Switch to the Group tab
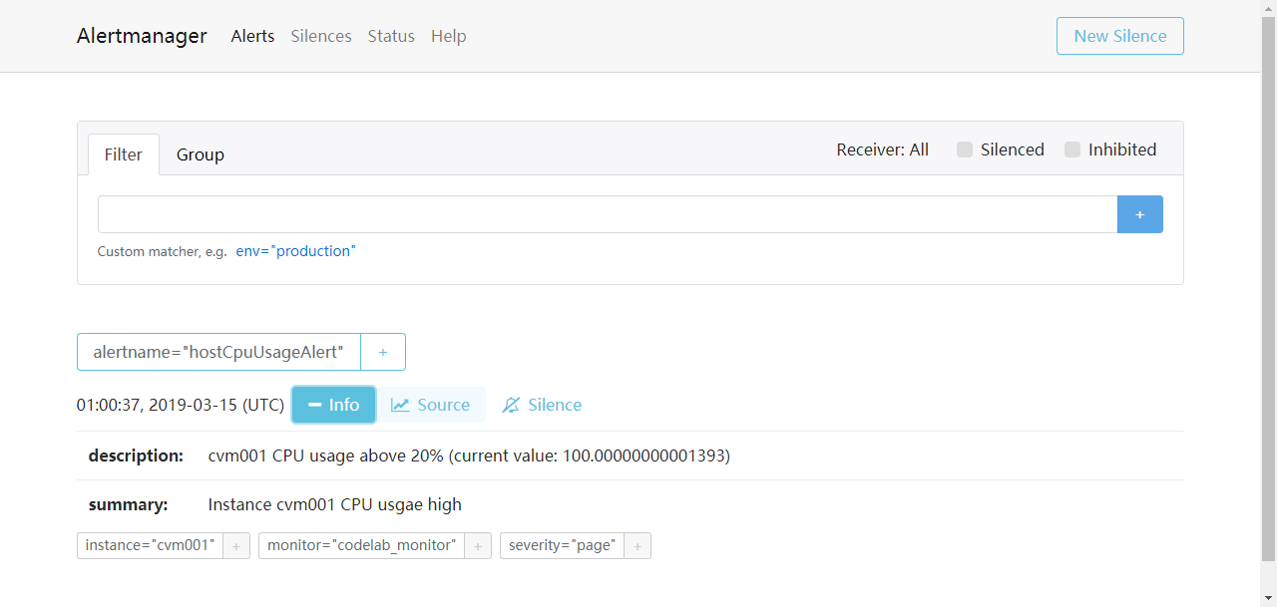This screenshot has height=607, width=1277. pos(200,153)
